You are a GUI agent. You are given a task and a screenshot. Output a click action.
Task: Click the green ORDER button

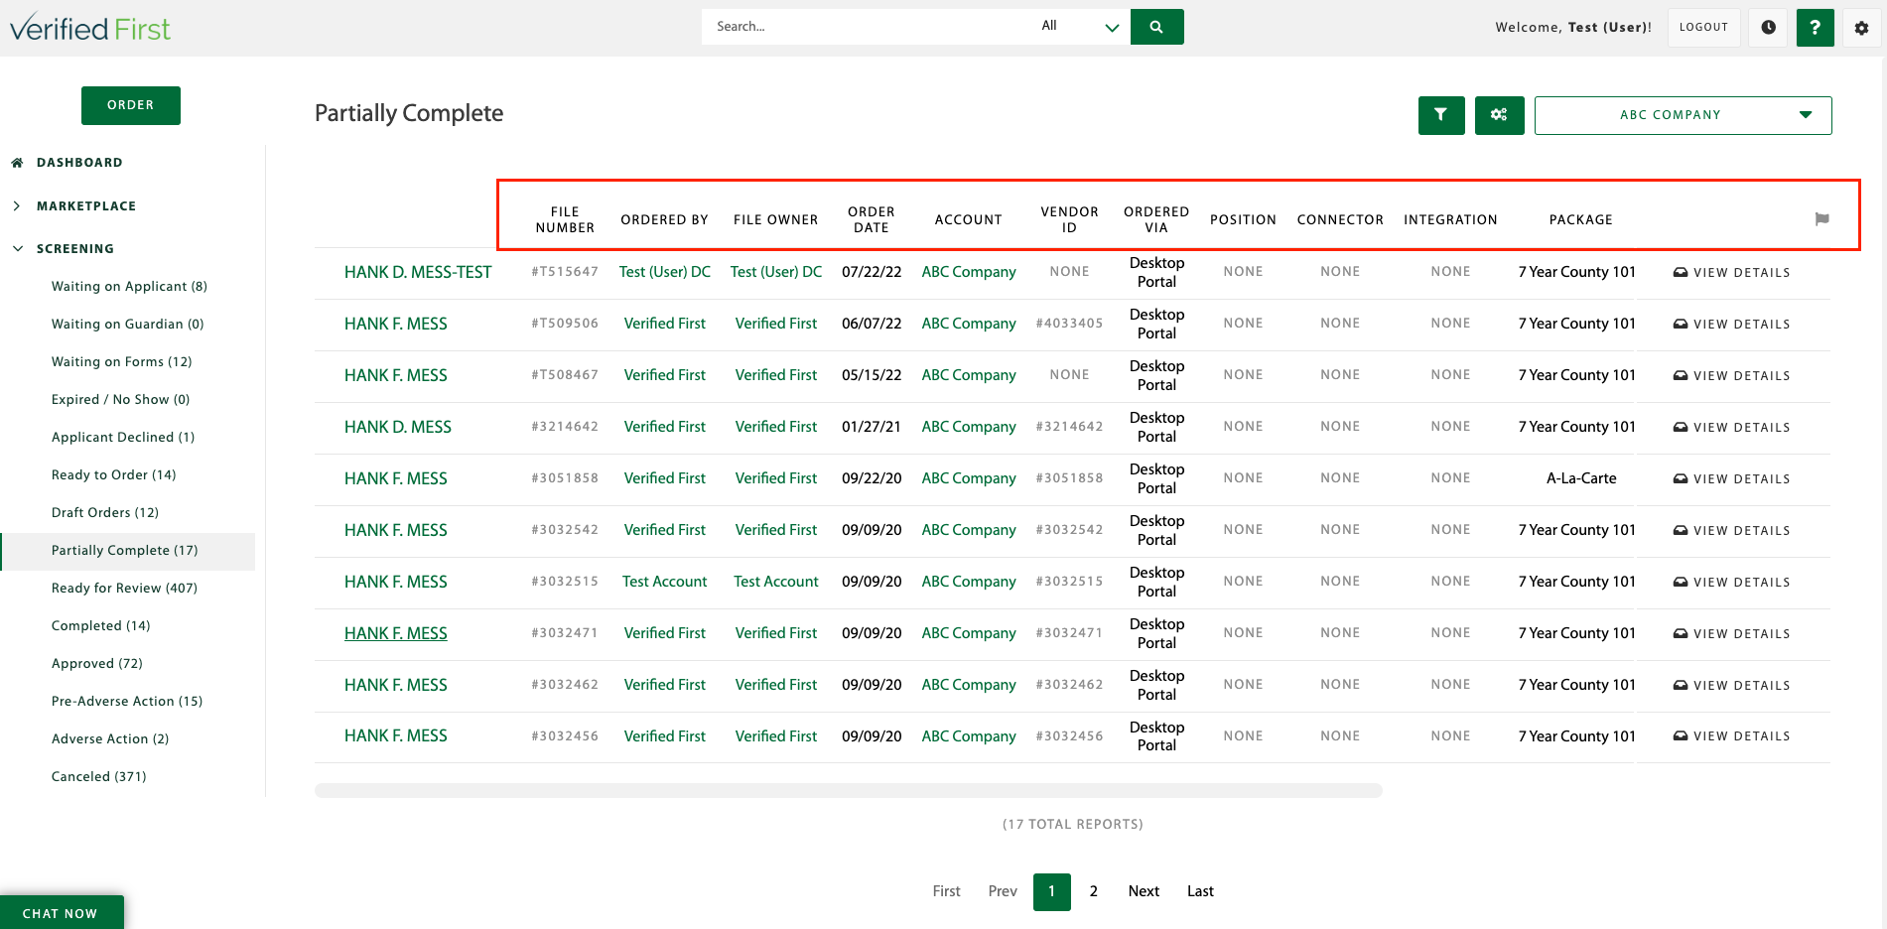tap(131, 105)
